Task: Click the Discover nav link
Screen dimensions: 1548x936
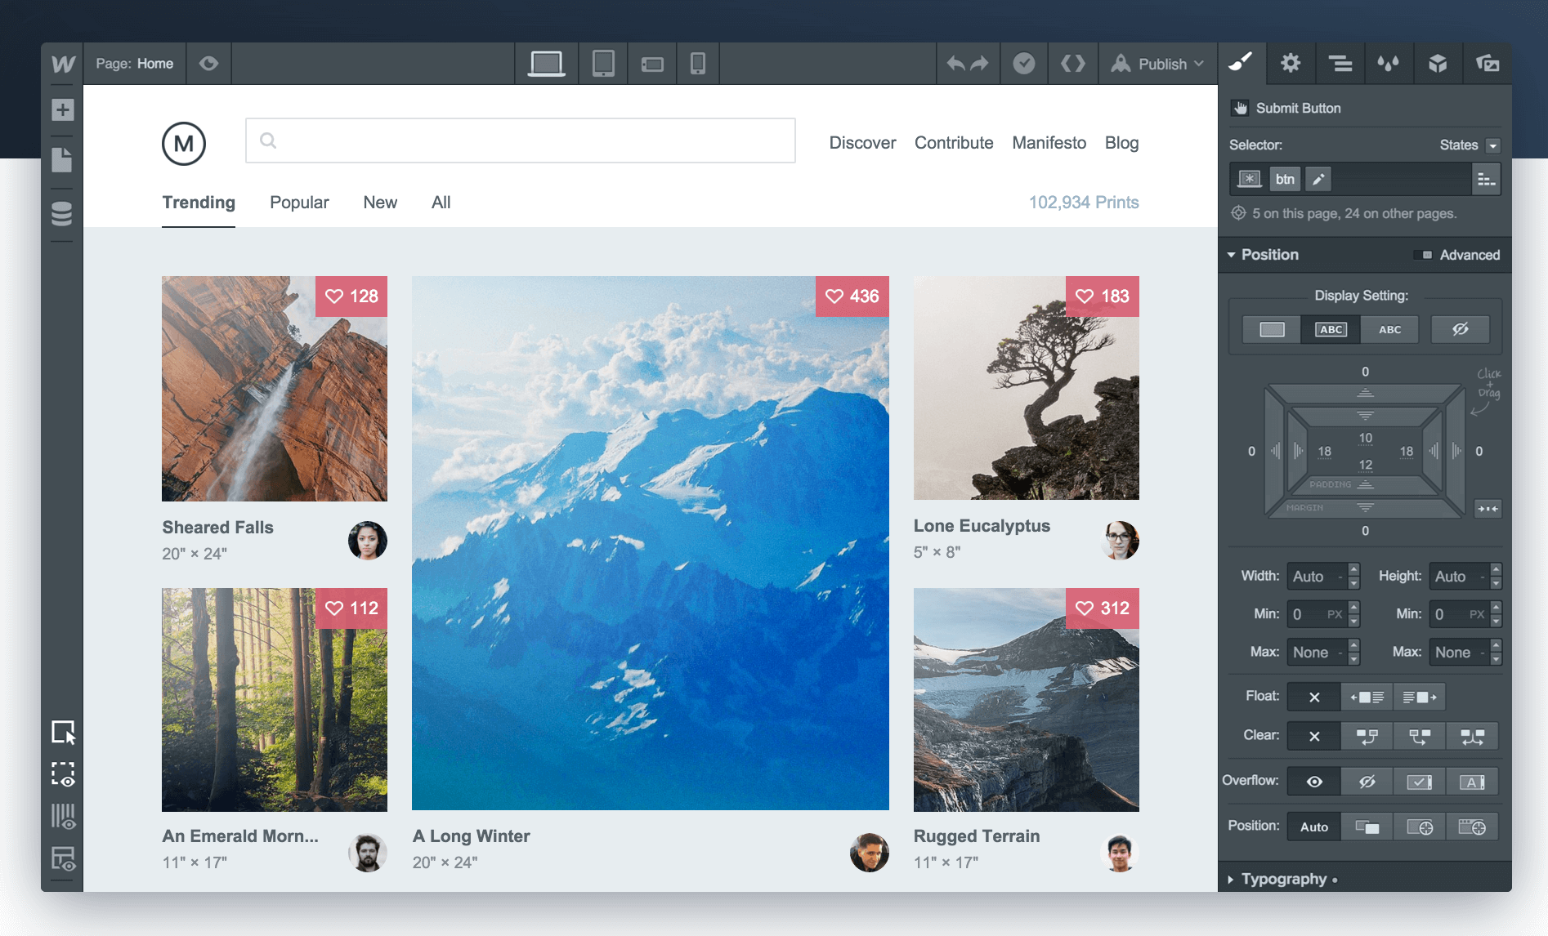Action: click(862, 142)
